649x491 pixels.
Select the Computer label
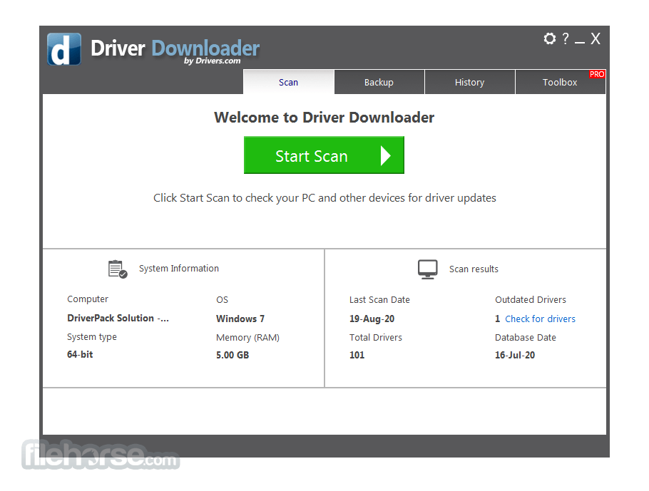click(88, 299)
